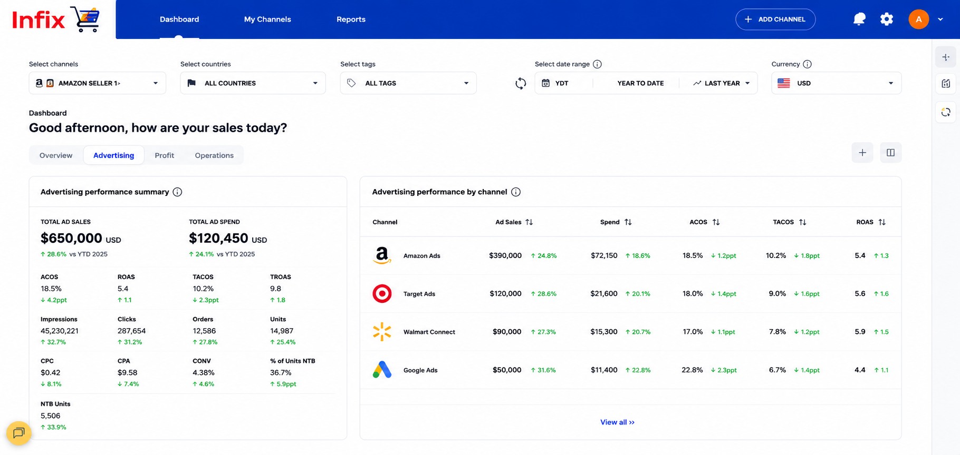Click the 287,654 clicks value
The image size is (960, 455).
[x=132, y=331]
